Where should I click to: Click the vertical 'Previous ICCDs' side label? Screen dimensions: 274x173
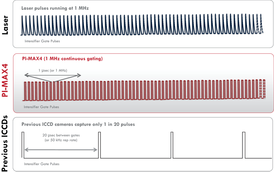tap(5, 143)
